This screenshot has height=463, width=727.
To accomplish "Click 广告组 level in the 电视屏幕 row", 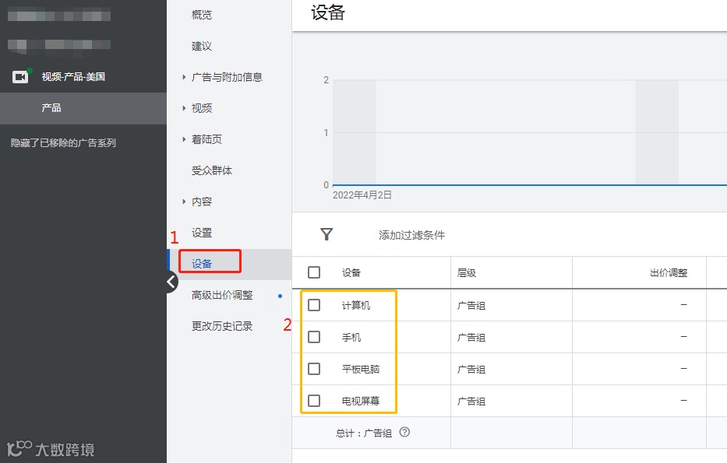I will [x=471, y=401].
